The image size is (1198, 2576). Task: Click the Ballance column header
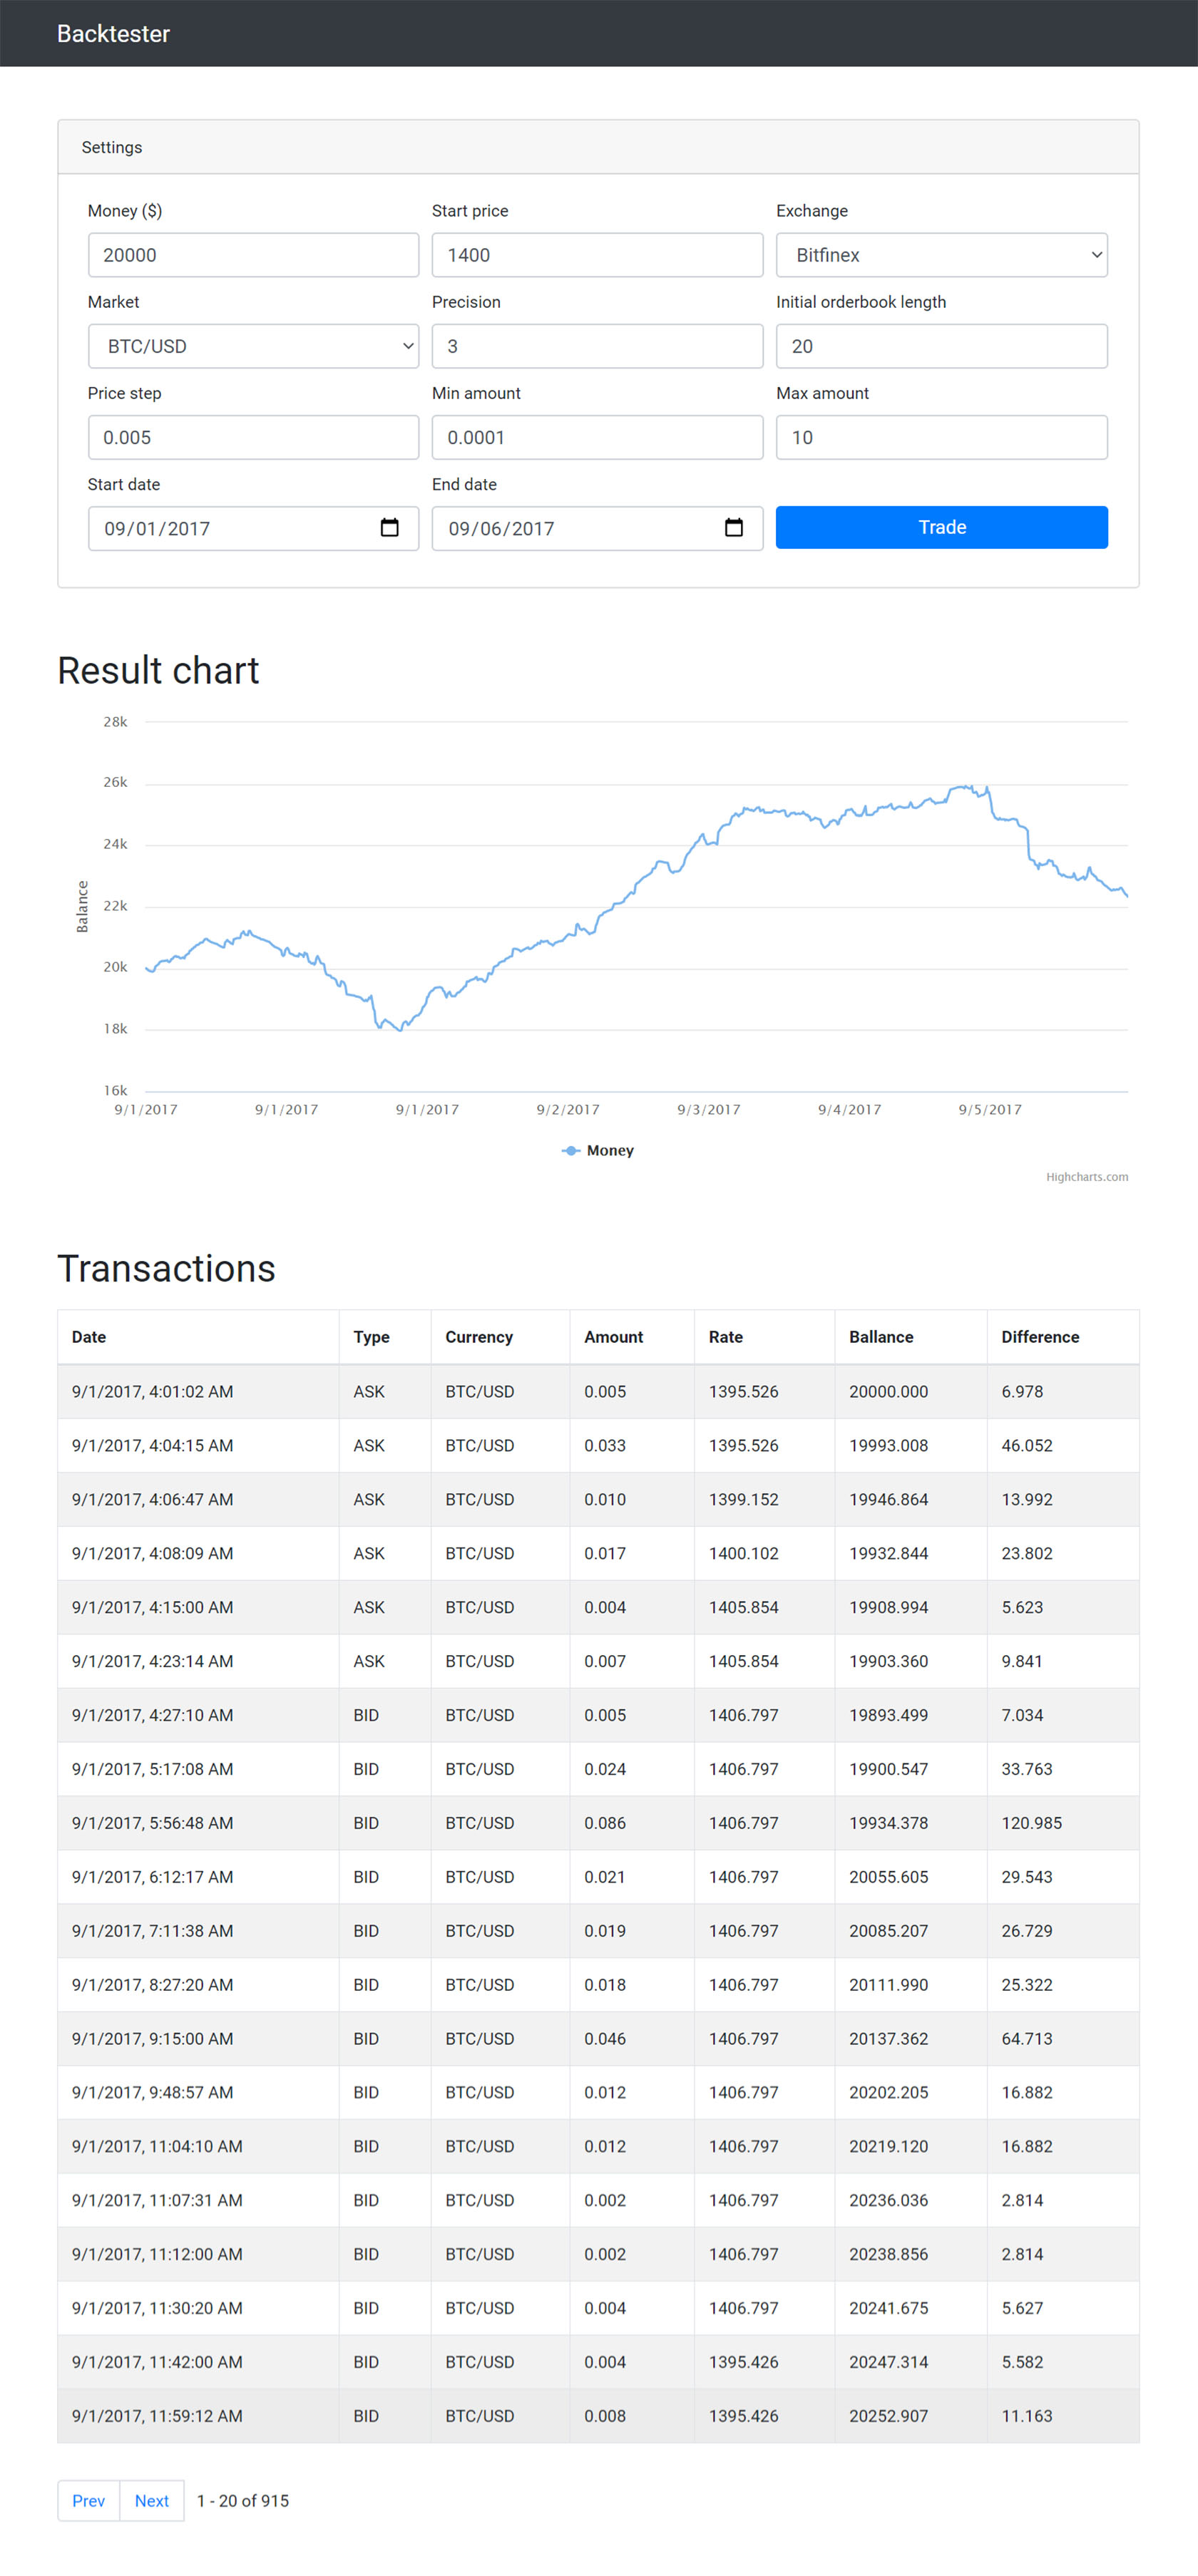point(881,1337)
